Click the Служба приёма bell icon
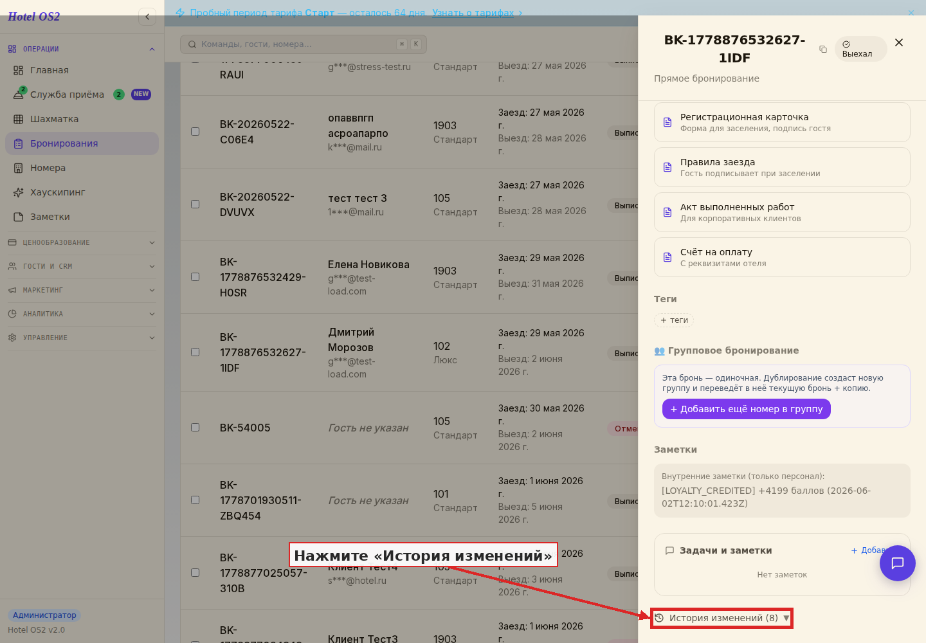The image size is (926, 643). click(x=18, y=95)
